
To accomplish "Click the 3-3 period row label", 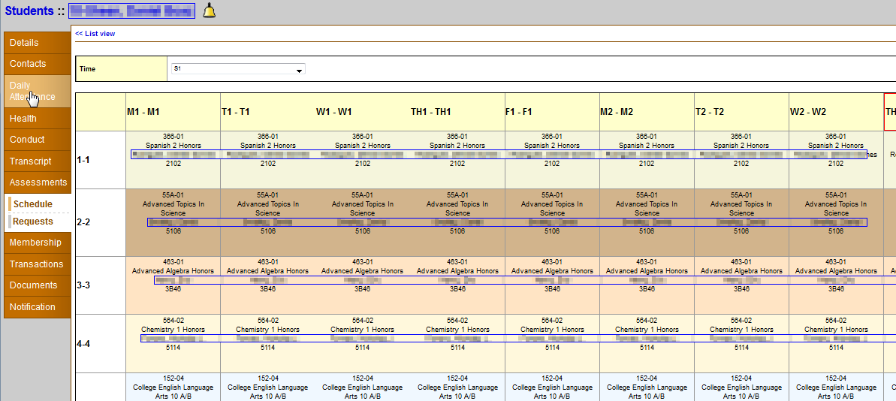I will pyautogui.click(x=83, y=285).
